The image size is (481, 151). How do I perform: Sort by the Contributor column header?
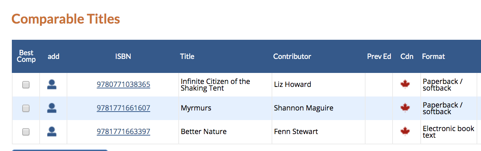point(292,56)
